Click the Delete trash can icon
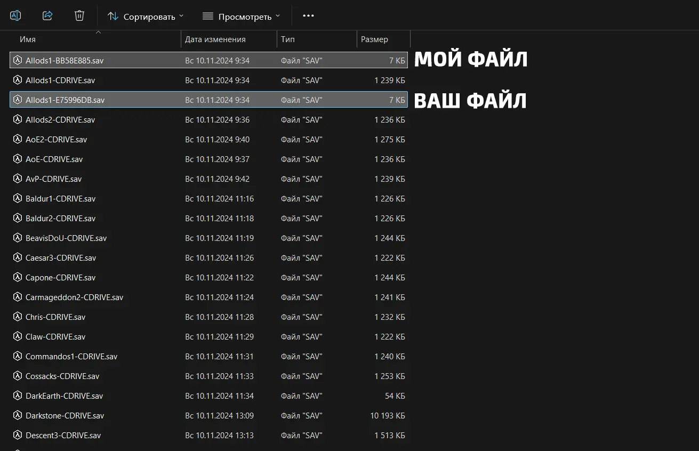 79,15
